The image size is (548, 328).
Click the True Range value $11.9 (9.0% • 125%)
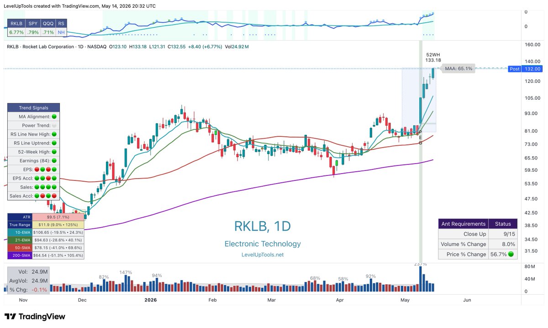[x=58, y=225]
